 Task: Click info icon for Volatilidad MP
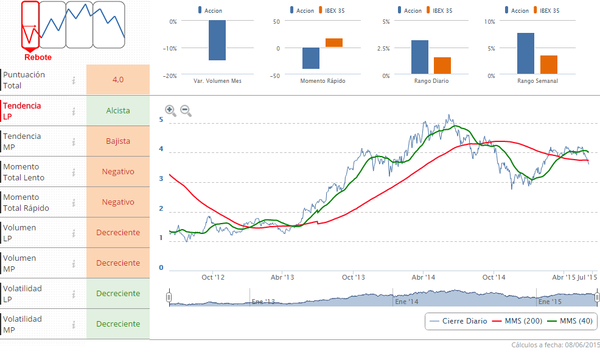tap(74, 324)
